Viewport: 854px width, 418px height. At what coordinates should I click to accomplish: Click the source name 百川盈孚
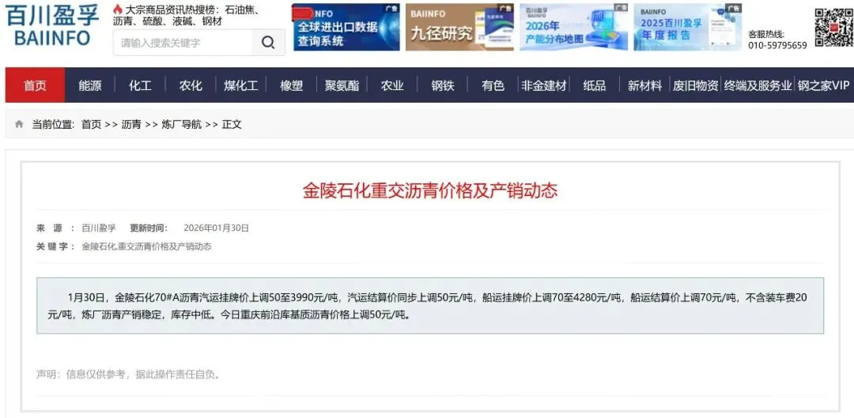(x=99, y=228)
